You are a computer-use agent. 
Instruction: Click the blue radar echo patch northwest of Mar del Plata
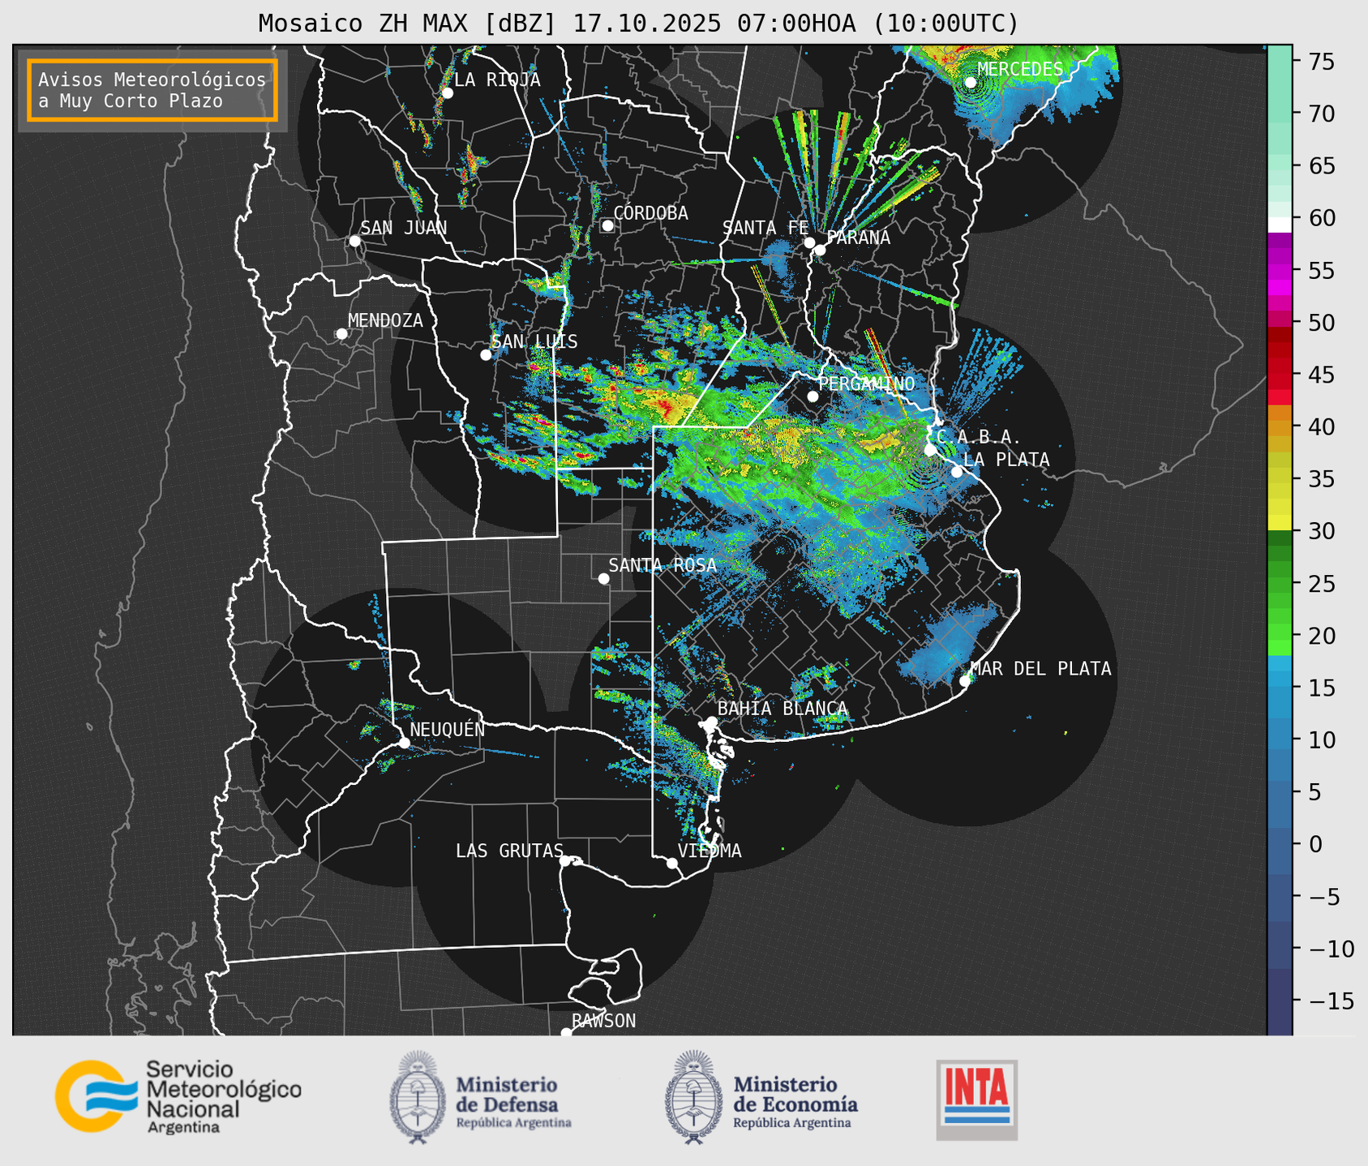[x=949, y=645]
